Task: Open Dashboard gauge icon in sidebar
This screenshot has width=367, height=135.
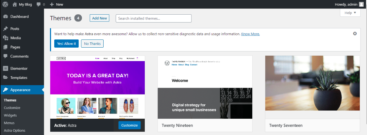Action: [6, 17]
